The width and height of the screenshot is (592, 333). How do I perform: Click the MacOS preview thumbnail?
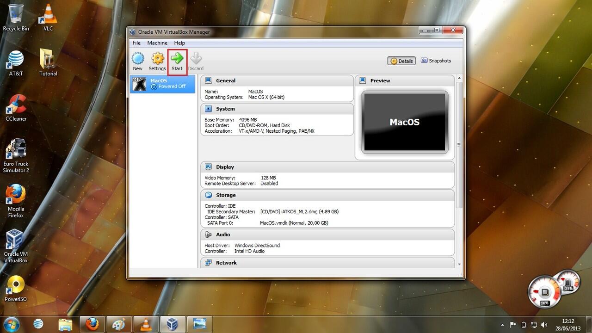pyautogui.click(x=405, y=122)
